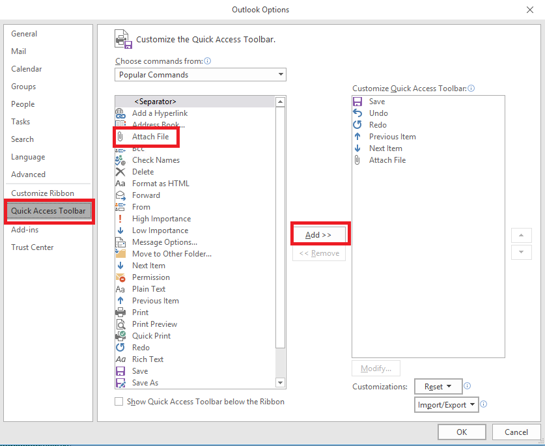545x446 pixels.
Task: Switch to Customize Ribbon
Action: tap(42, 193)
